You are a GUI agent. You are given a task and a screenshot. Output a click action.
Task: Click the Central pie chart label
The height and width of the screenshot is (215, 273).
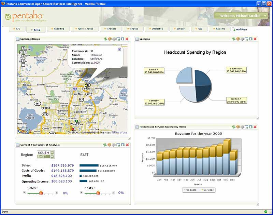pos(154,102)
